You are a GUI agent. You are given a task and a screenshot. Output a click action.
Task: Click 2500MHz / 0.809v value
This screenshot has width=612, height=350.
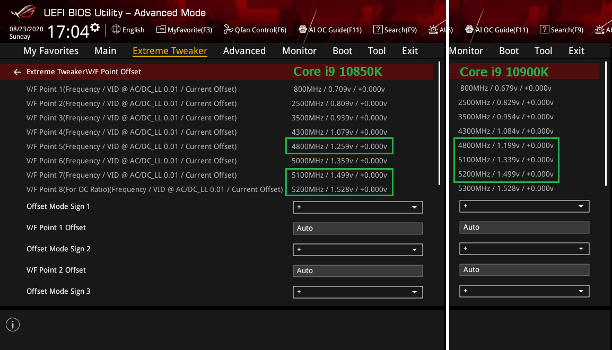tap(339, 103)
